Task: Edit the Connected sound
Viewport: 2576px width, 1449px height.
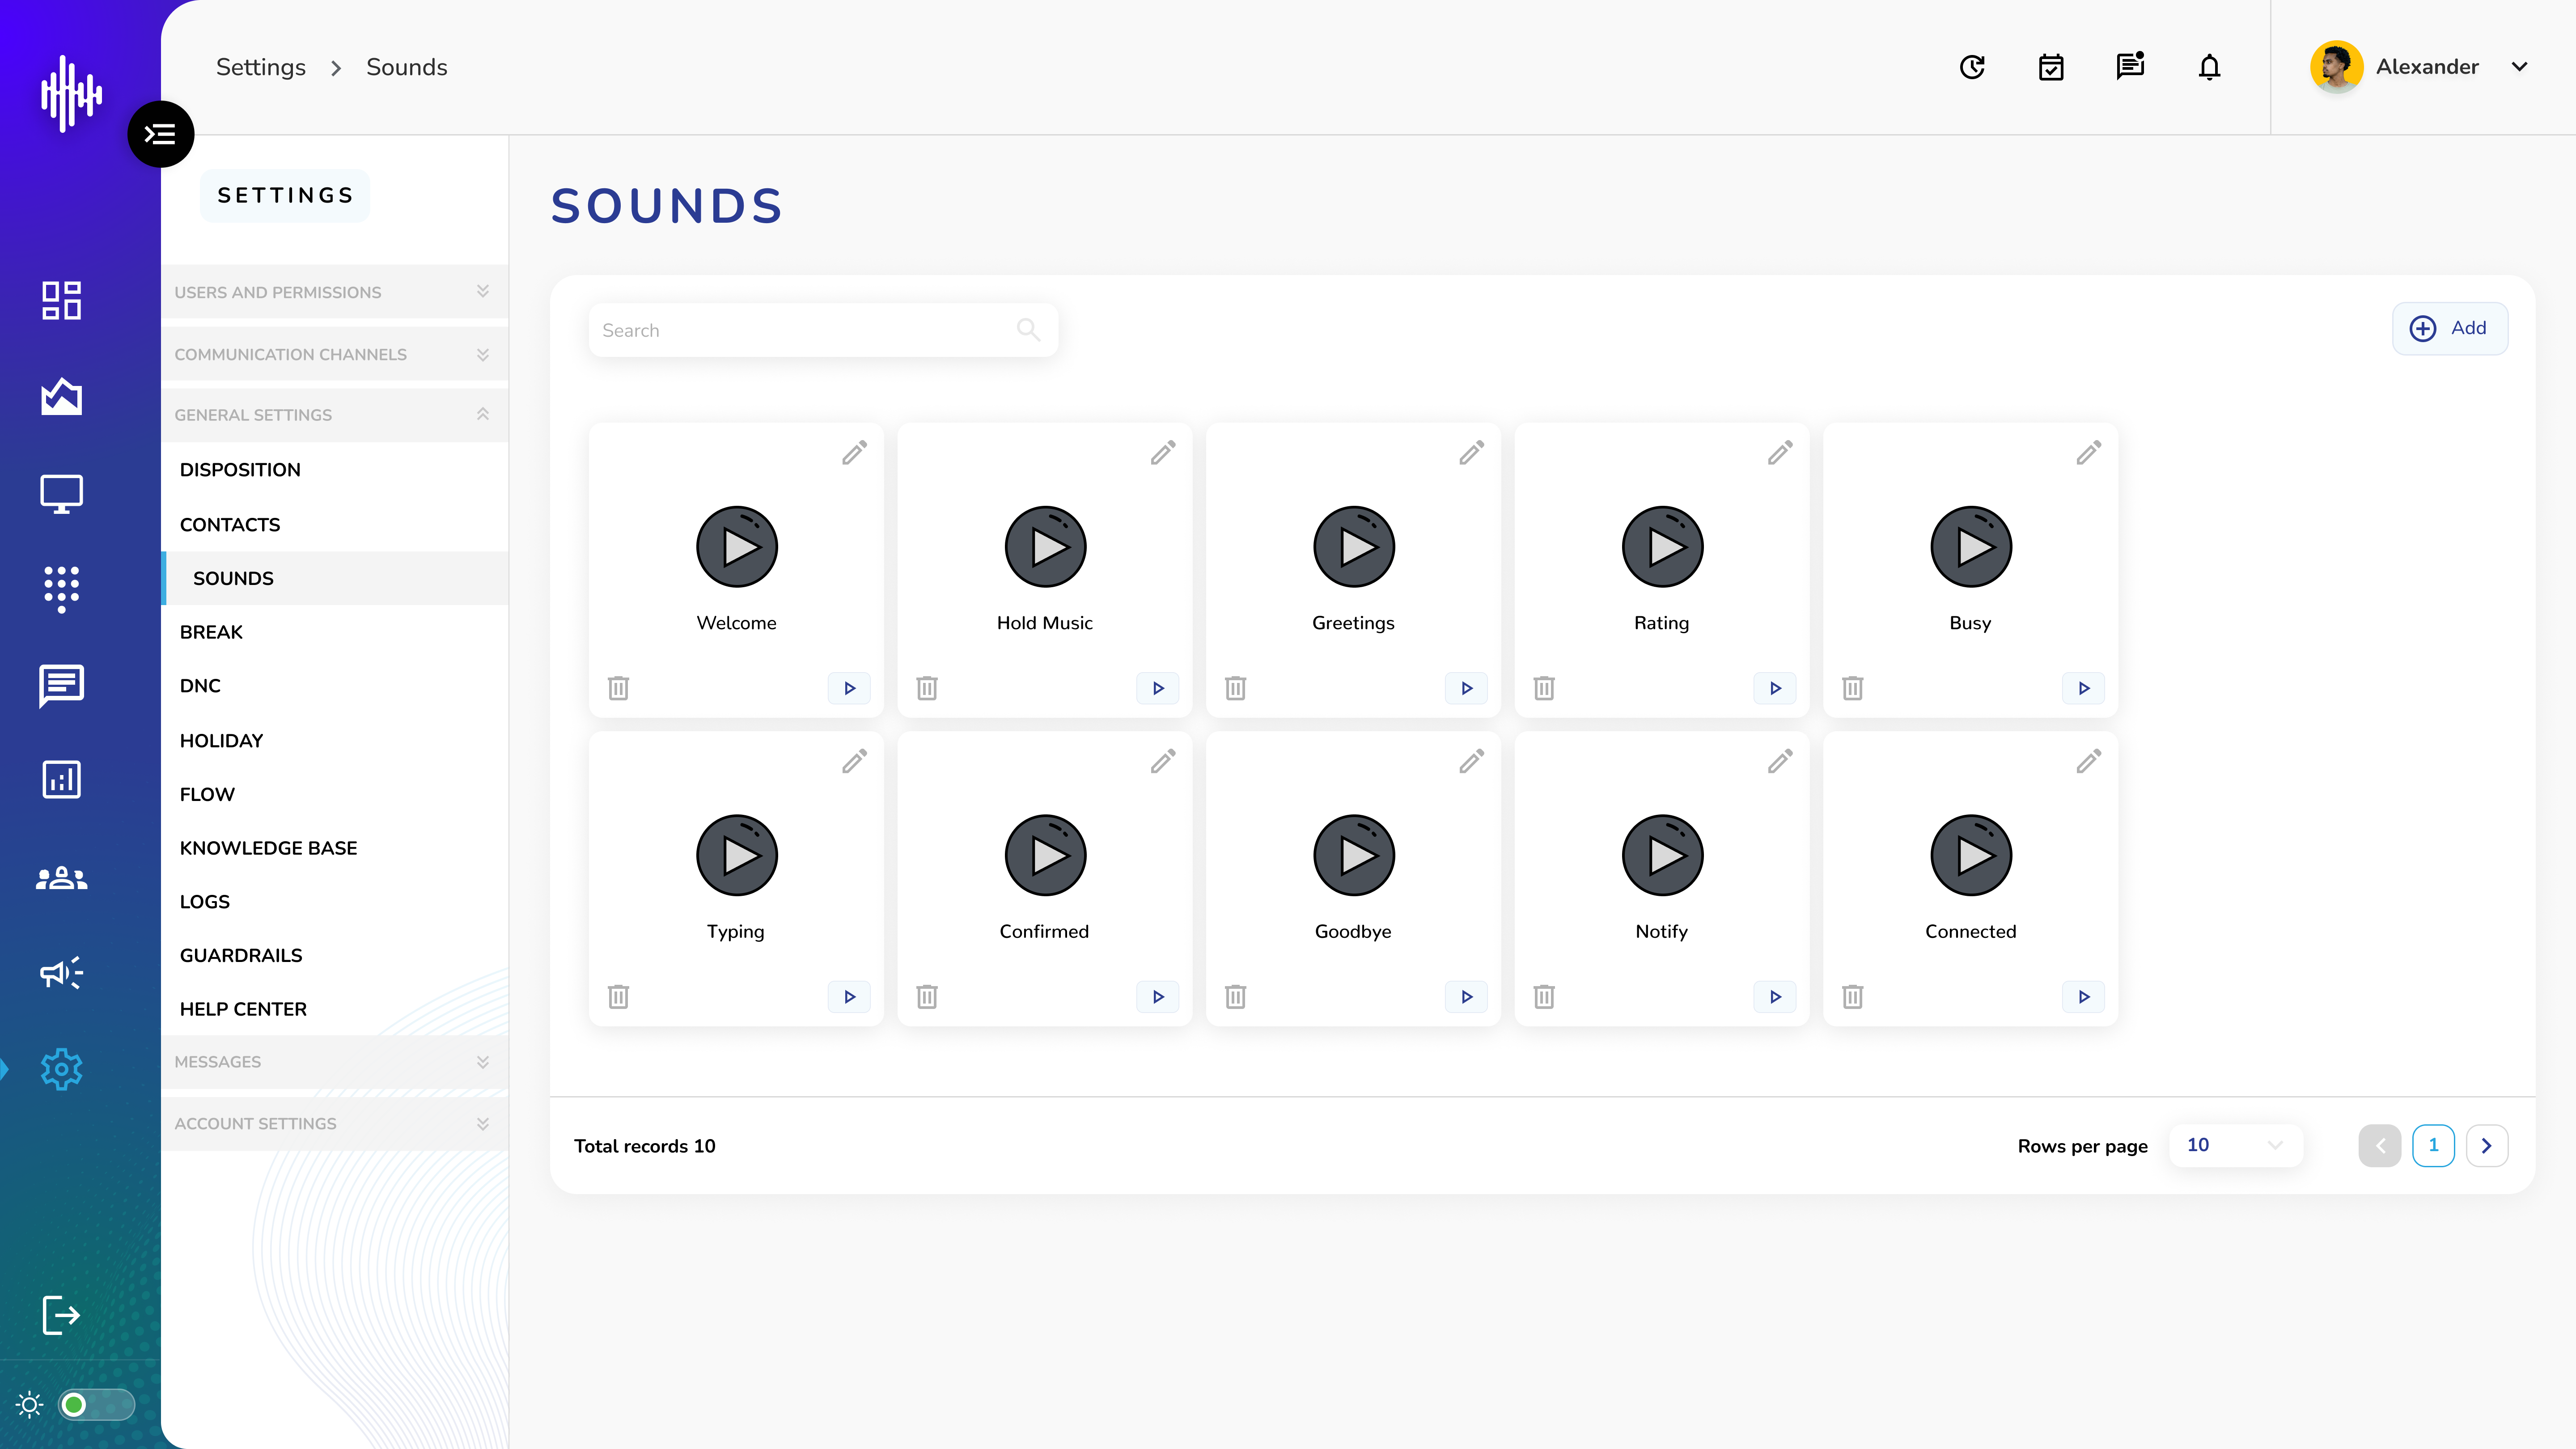Action: [x=2088, y=762]
